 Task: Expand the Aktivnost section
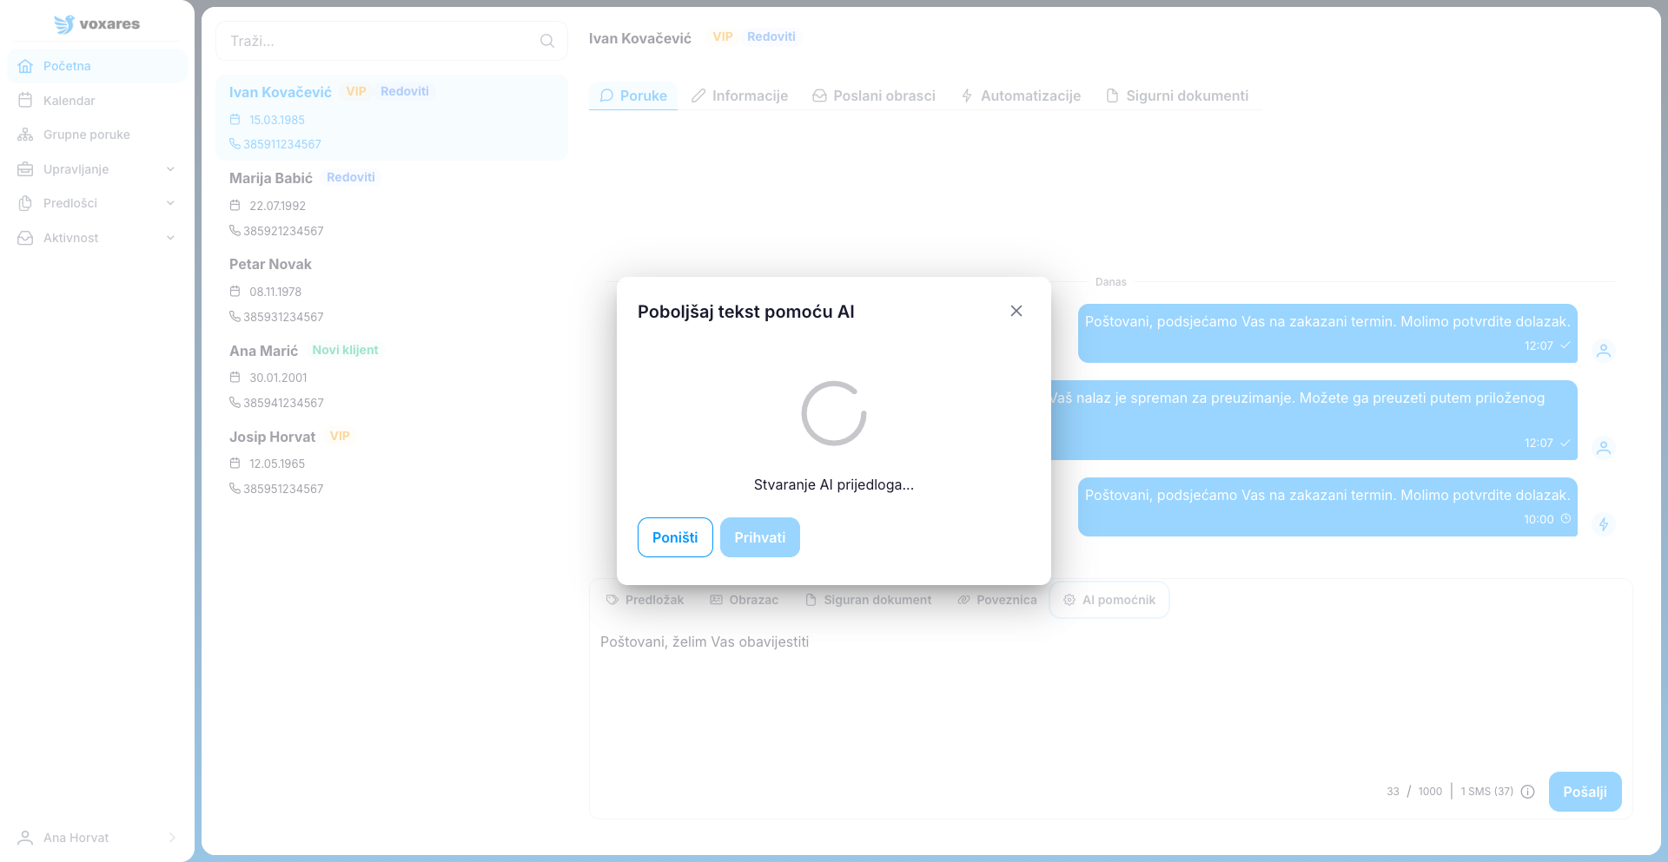pyautogui.click(x=96, y=238)
